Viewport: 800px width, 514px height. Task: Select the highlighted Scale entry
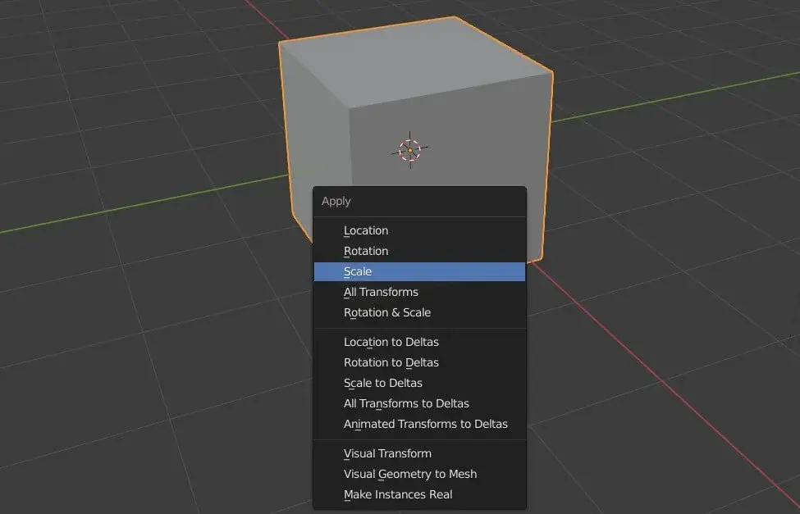(x=419, y=272)
